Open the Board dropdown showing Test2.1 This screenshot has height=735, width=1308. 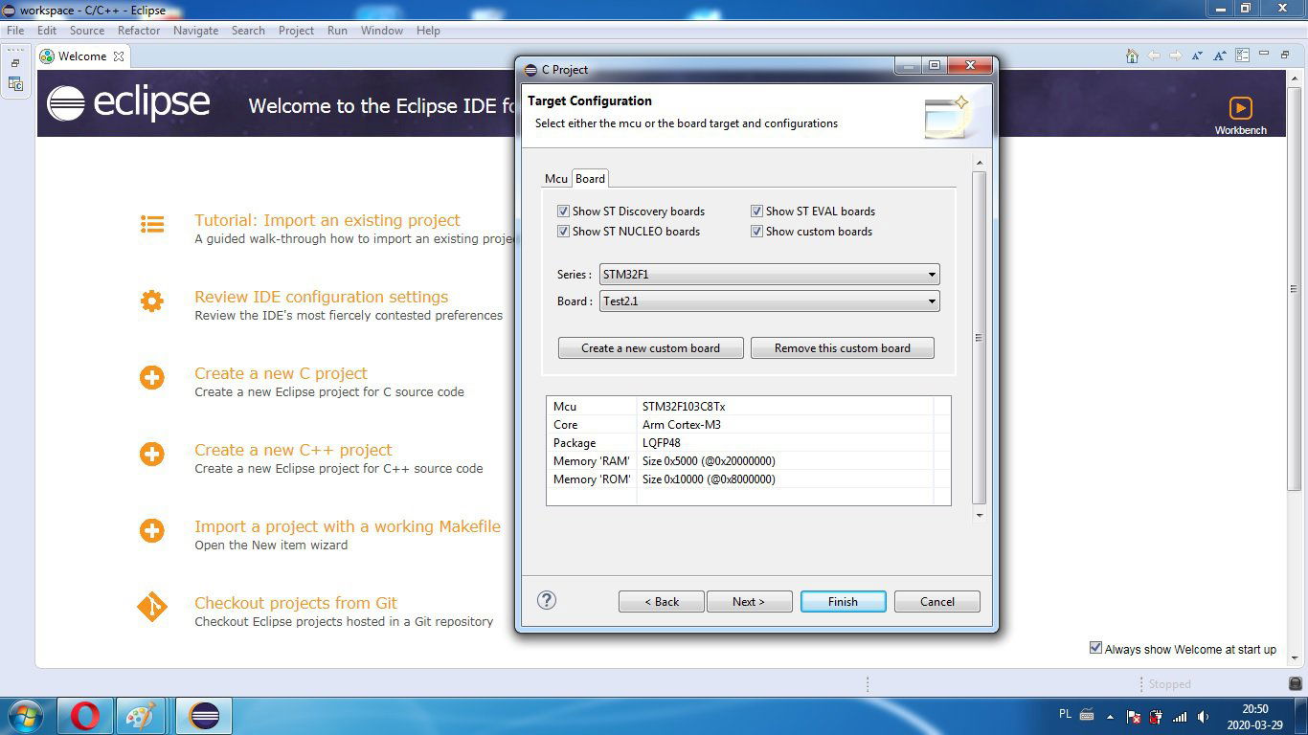tap(769, 301)
